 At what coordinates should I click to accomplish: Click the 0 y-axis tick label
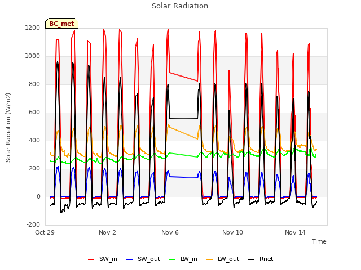[x=38, y=197]
